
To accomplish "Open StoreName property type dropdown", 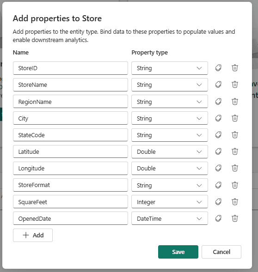I will [x=170, y=85].
